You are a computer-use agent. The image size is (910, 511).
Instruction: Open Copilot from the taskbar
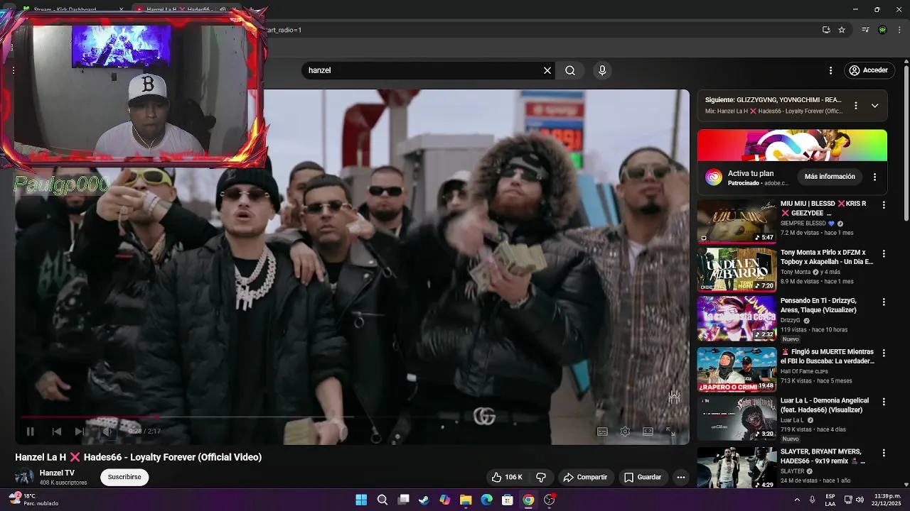pyautogui.click(x=445, y=500)
